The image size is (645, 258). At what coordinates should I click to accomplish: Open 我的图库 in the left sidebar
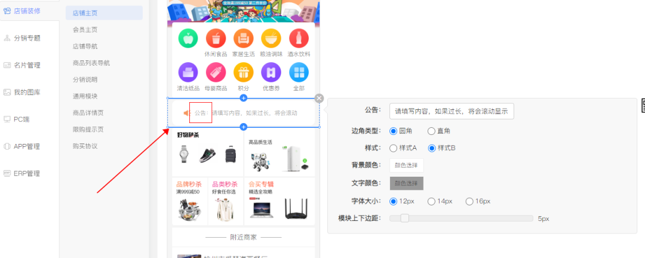[x=27, y=92]
